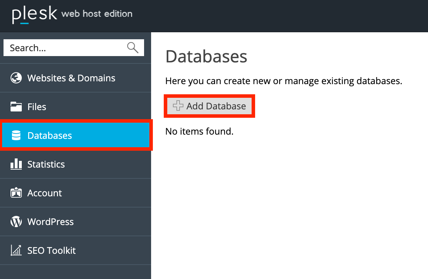Select the Databases sidebar label
Screen dimensions: 428x279
[50, 136]
